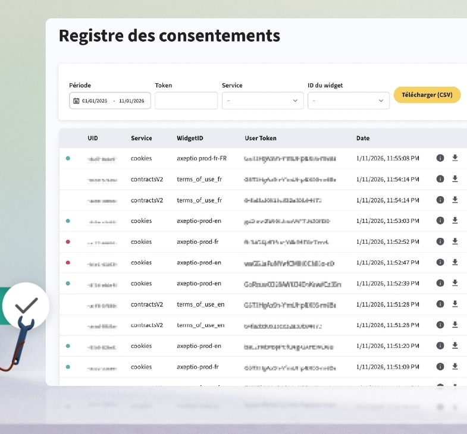Open the ID du widget dropdown

tap(348, 100)
